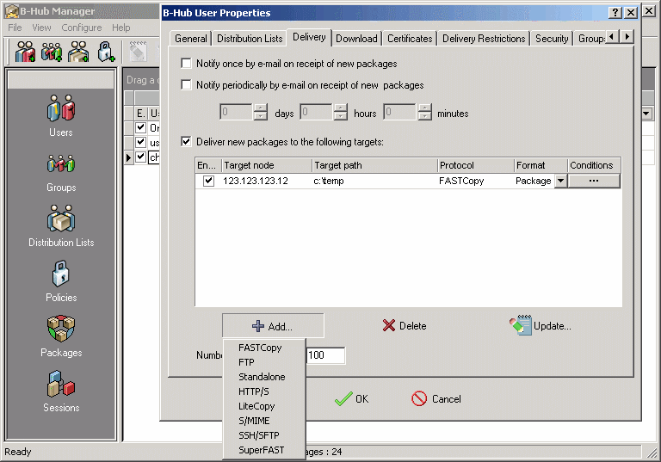Open the Configure menu
The image size is (661, 462).
(82, 28)
